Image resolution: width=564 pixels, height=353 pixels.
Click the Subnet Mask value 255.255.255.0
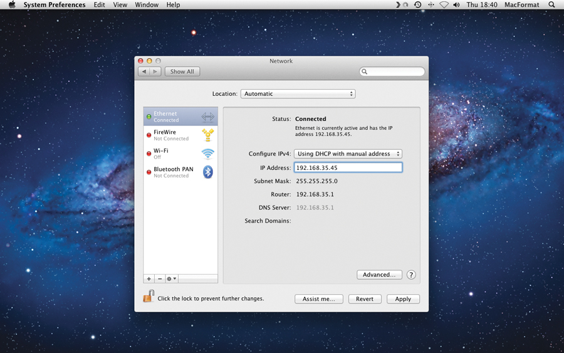coord(317,181)
